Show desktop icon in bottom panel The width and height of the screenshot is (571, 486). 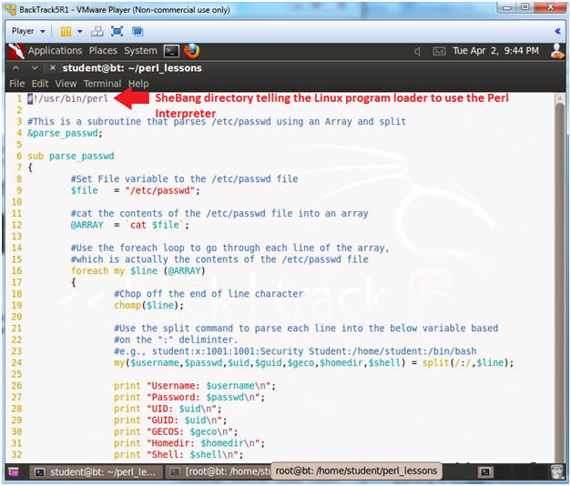(14, 472)
